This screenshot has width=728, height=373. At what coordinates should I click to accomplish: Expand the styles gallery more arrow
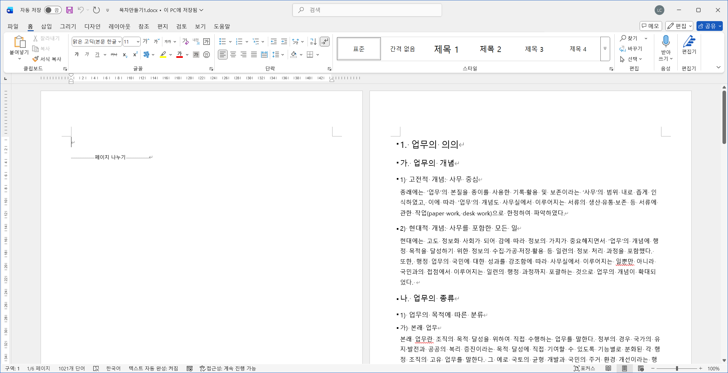coord(605,49)
